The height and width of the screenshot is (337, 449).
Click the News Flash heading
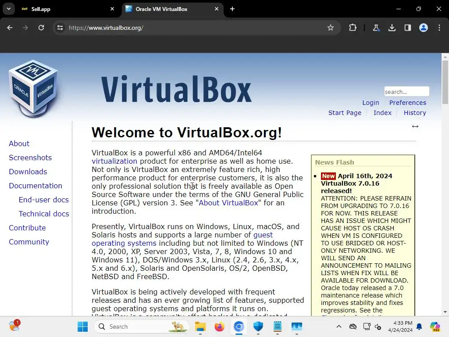pyautogui.click(x=335, y=162)
